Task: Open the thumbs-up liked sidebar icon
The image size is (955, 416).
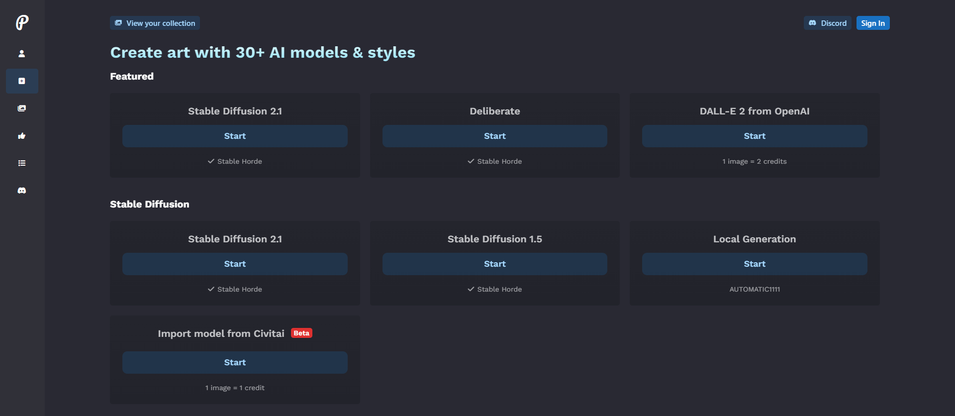Action: pos(22,136)
